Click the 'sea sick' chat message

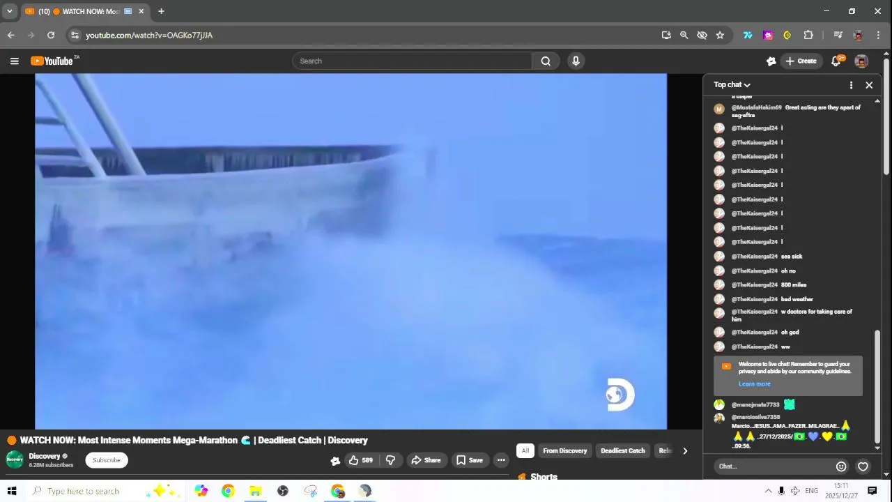(x=792, y=257)
